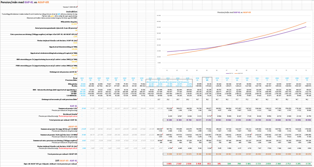Select the green diff value '2 753'
This screenshot has height=167, width=314.
[289, 164]
